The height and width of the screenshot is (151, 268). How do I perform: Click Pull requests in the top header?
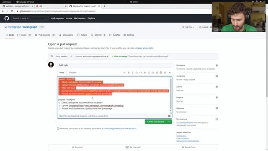57,18
